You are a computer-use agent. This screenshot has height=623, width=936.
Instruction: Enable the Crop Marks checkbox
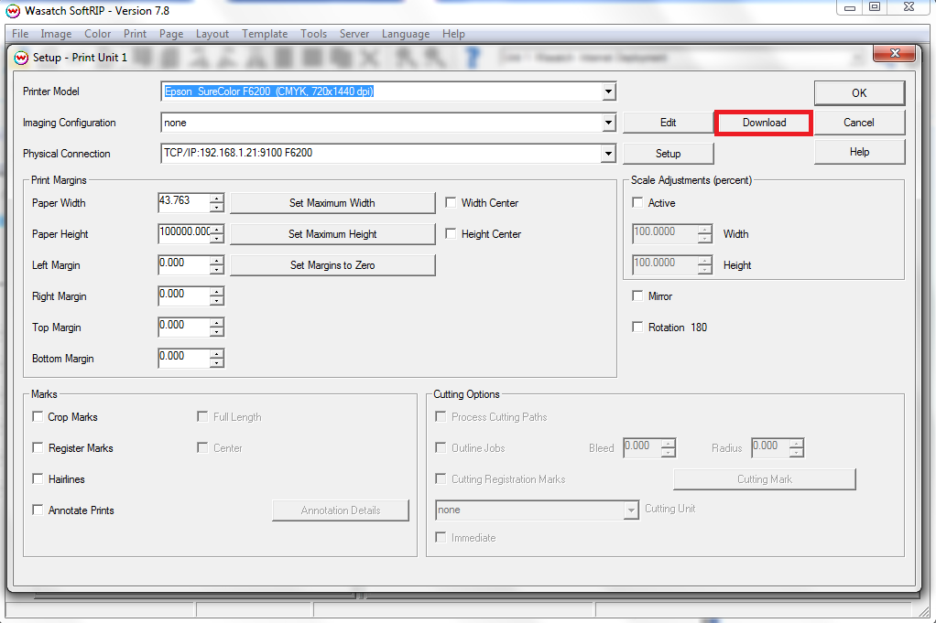[38, 417]
